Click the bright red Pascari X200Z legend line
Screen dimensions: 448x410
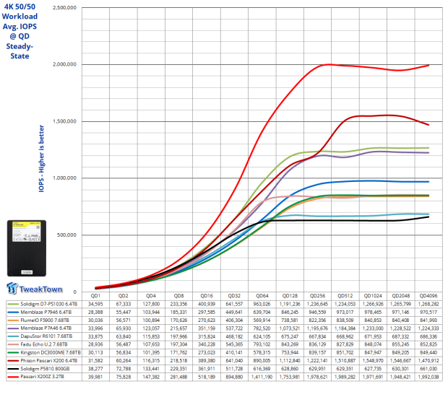point(13,377)
